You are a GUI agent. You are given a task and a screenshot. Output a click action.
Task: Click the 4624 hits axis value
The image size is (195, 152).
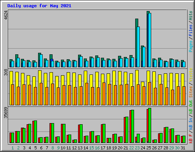pyautogui.click(x=6, y=15)
